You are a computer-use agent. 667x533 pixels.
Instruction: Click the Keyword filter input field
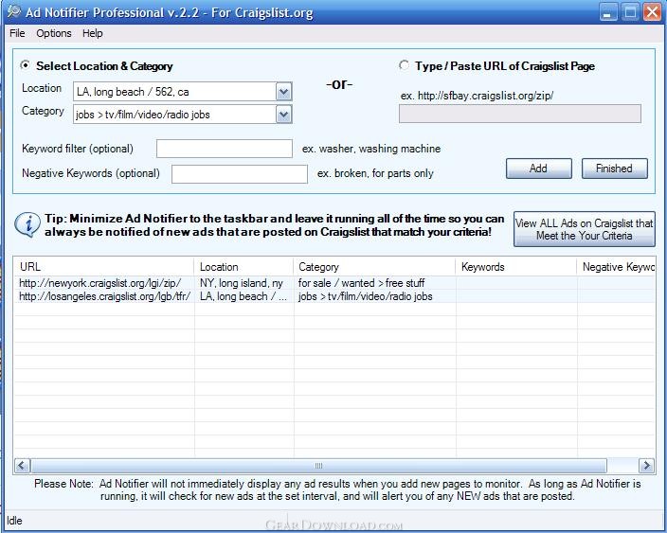pos(225,149)
